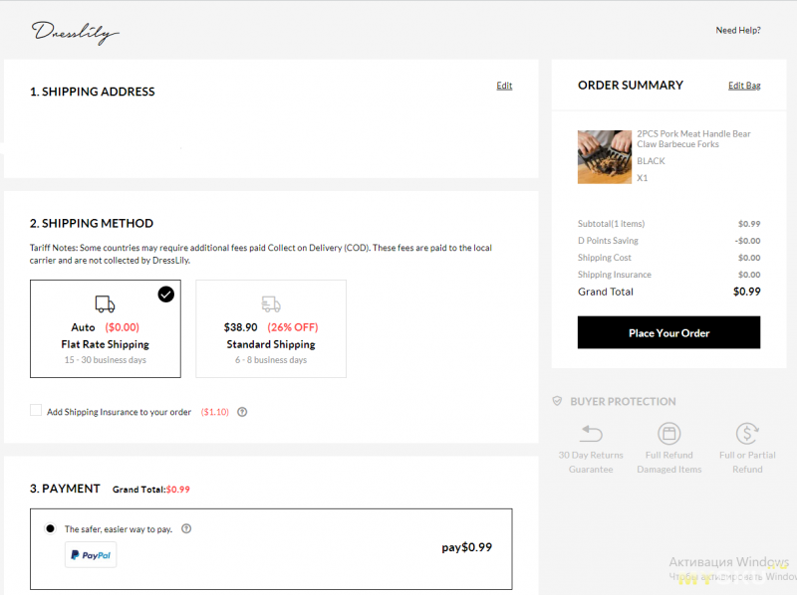Click the 2. SHIPPING METHOD heading
The width and height of the screenshot is (797, 595).
tap(92, 224)
